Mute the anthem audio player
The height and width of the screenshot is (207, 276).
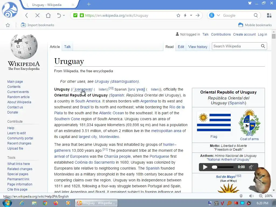pyautogui.click(x=251, y=167)
